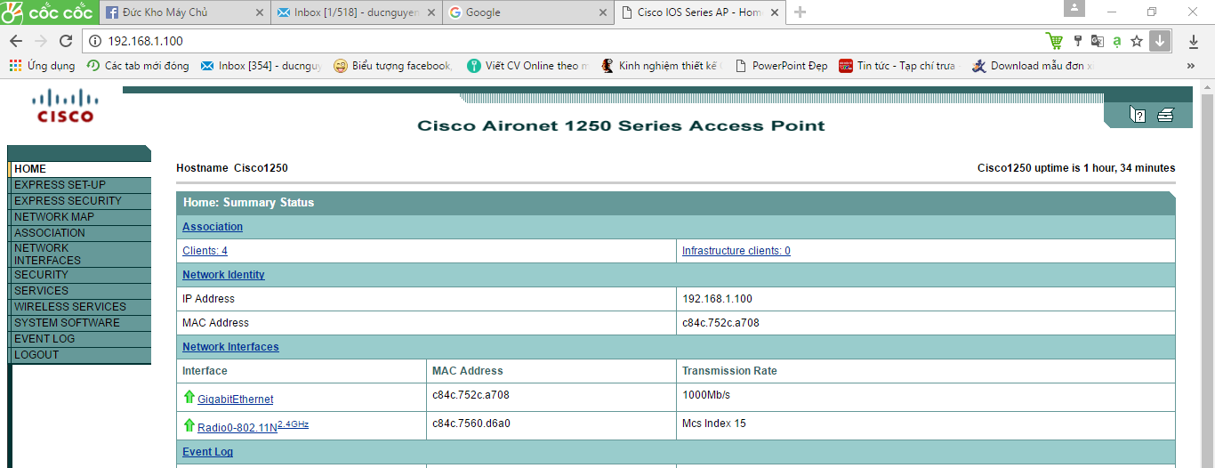Open the Viết CV Online bookmark
This screenshot has height=468, width=1215.
coord(528,66)
